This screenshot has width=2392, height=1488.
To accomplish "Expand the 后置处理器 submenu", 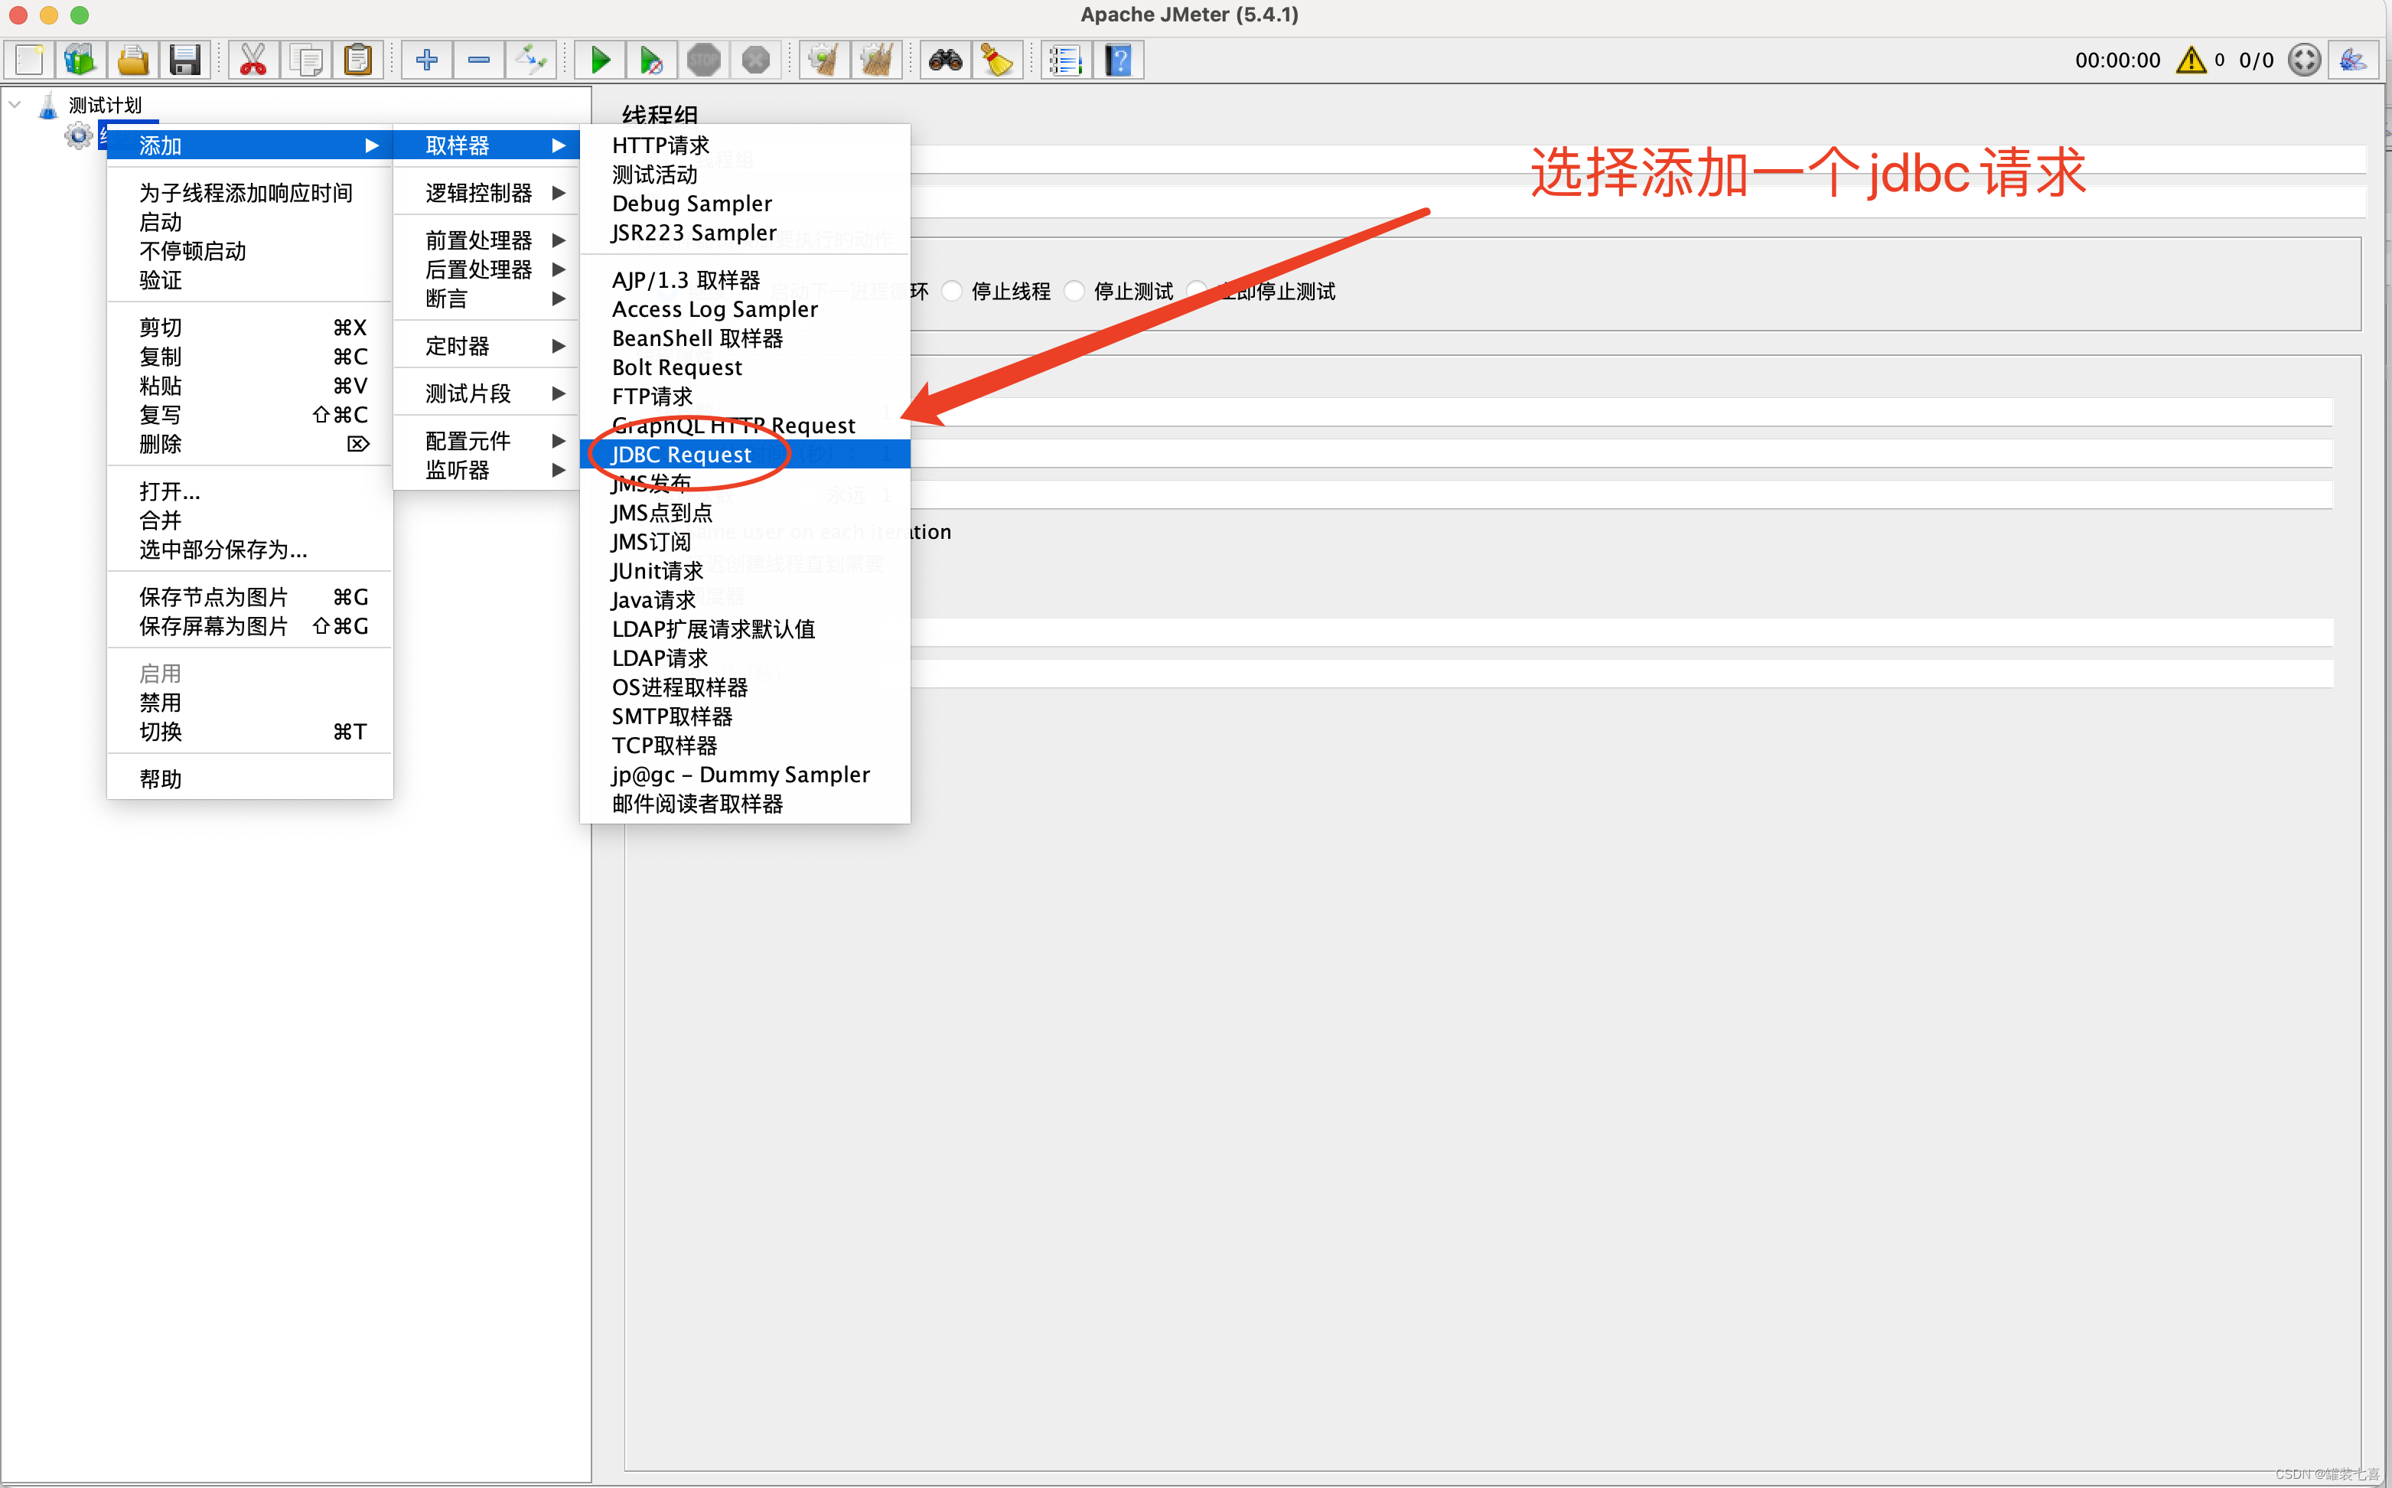I will click(x=487, y=269).
